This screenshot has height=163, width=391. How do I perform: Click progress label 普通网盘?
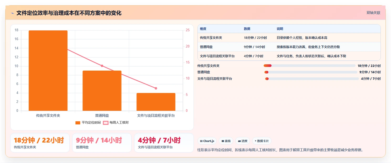(204, 72)
